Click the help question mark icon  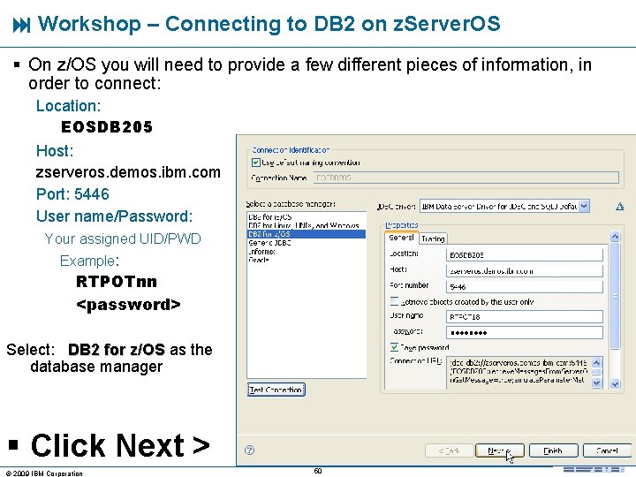[x=249, y=450]
